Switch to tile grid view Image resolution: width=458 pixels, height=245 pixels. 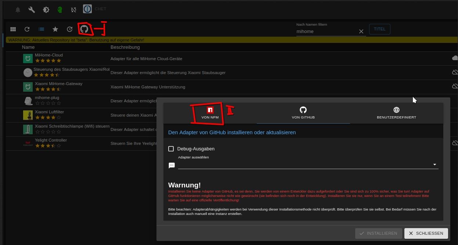13,29
